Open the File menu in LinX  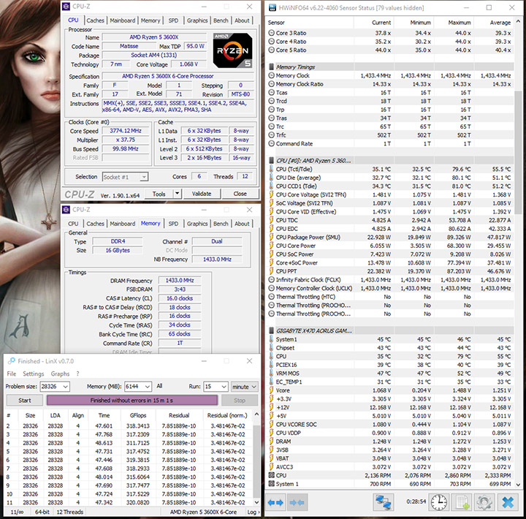[x=12, y=374]
